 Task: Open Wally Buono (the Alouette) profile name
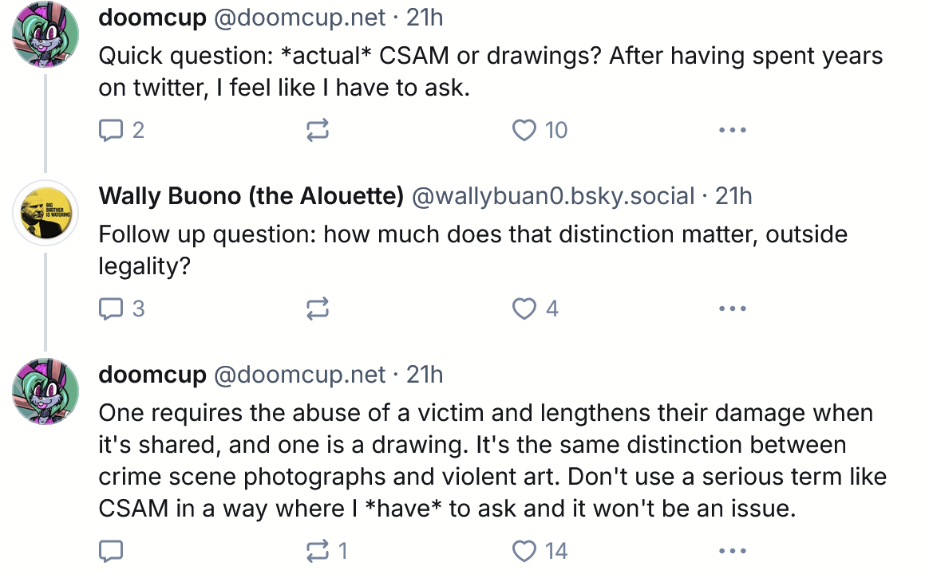251,195
